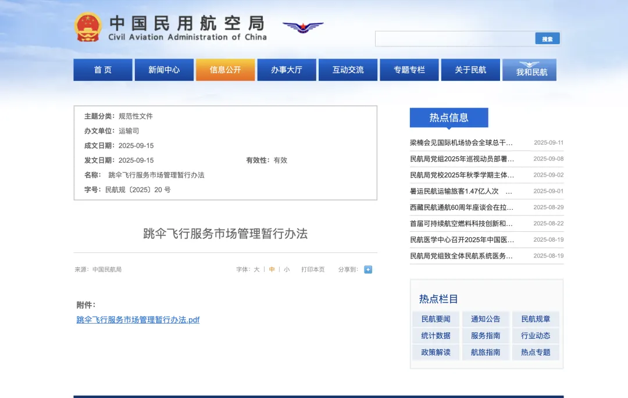Switch font size to 大
Screen dimensions: 628x398
point(256,269)
